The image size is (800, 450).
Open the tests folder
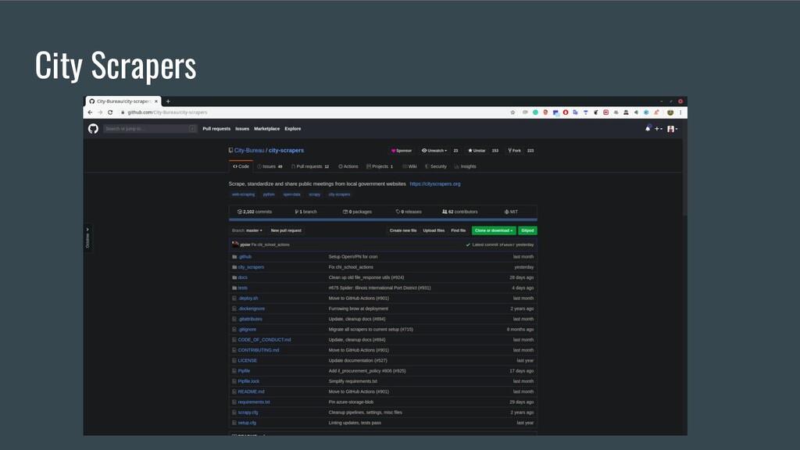(243, 287)
